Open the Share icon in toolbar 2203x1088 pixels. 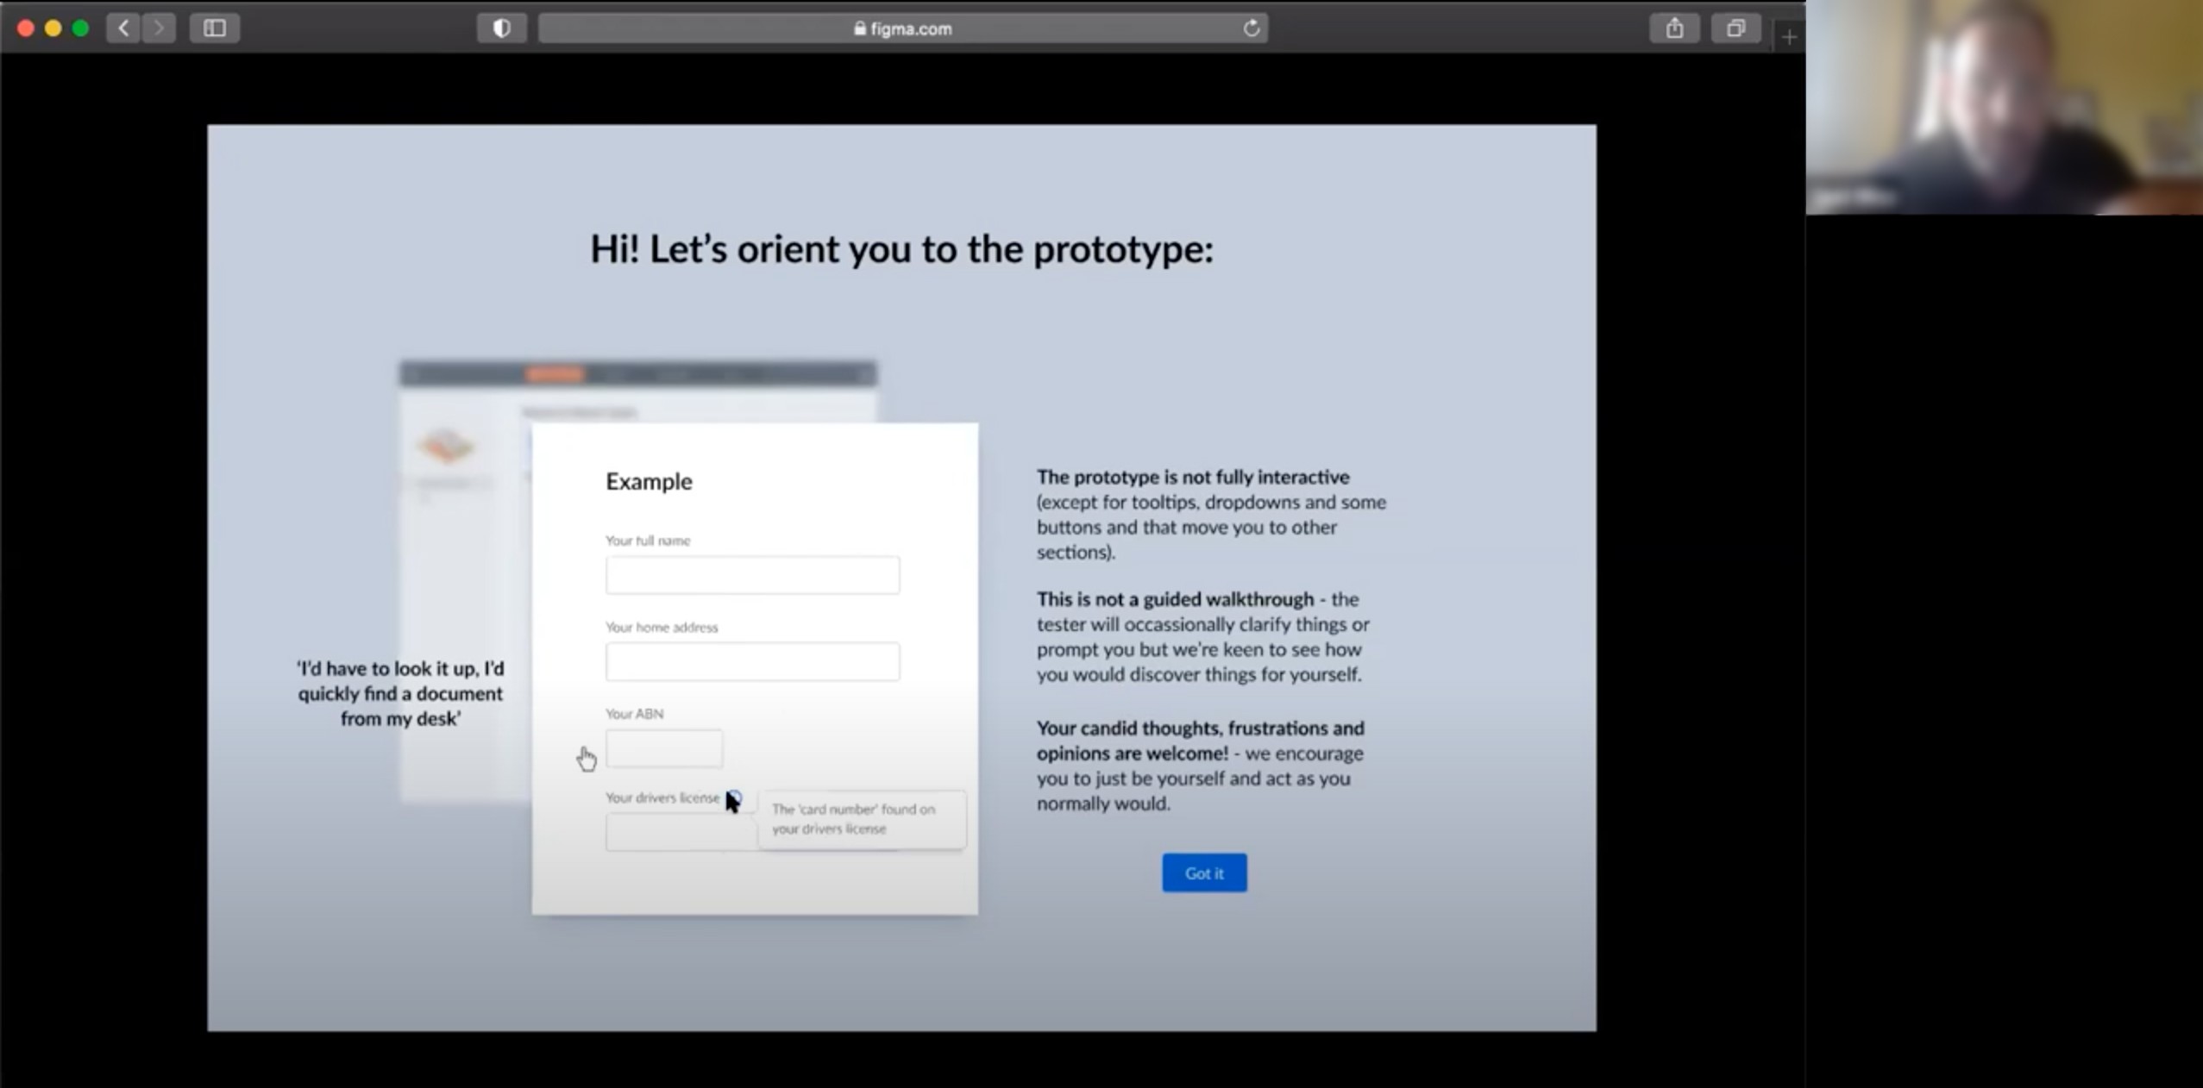click(x=1674, y=28)
